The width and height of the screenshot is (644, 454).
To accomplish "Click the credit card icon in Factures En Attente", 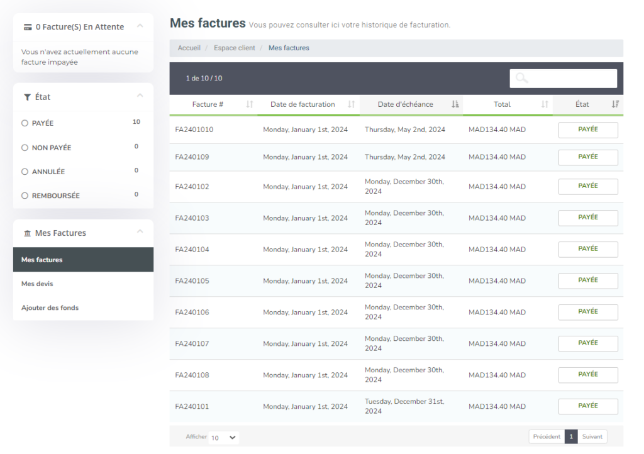I will pyautogui.click(x=28, y=27).
